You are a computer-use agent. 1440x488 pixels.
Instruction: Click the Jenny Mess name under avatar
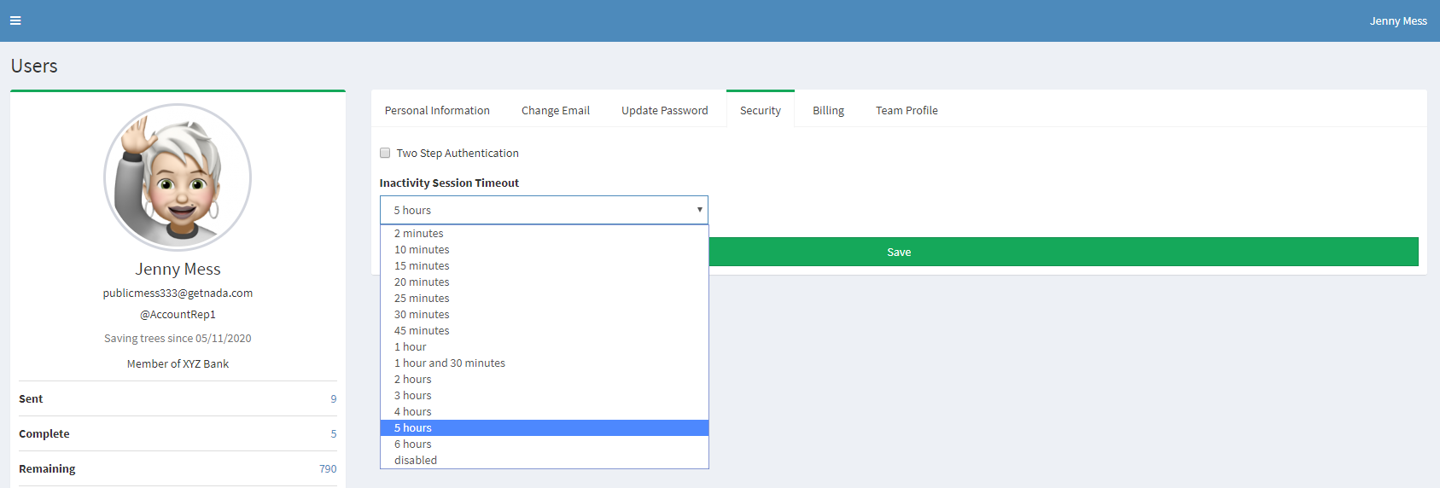[x=178, y=269]
